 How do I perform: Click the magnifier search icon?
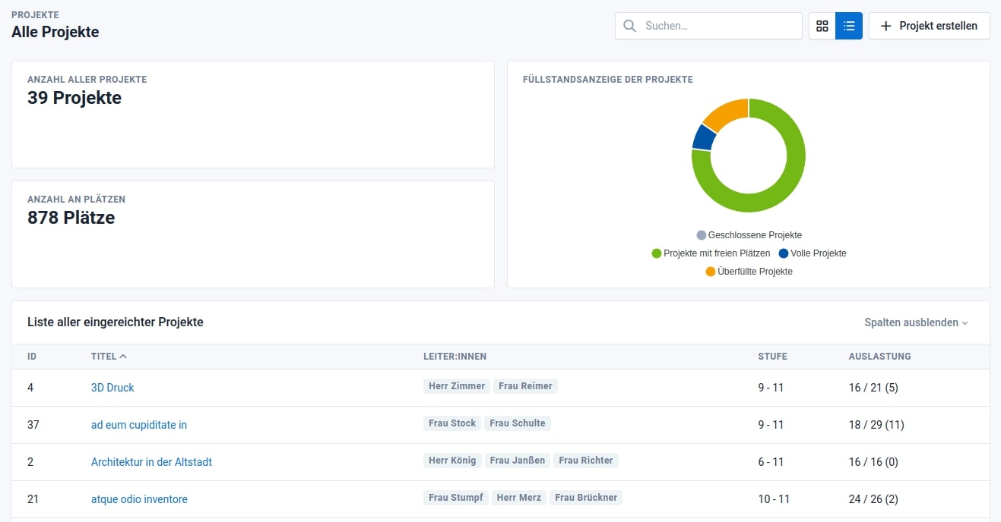pyautogui.click(x=629, y=26)
